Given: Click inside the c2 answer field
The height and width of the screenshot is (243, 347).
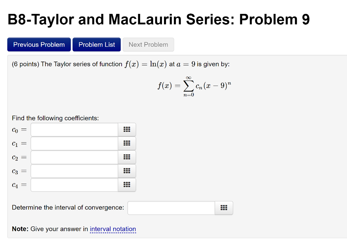Looking at the screenshot, I should [74, 157].
